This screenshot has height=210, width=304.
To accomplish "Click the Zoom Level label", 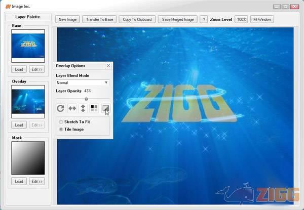I will [x=221, y=20].
